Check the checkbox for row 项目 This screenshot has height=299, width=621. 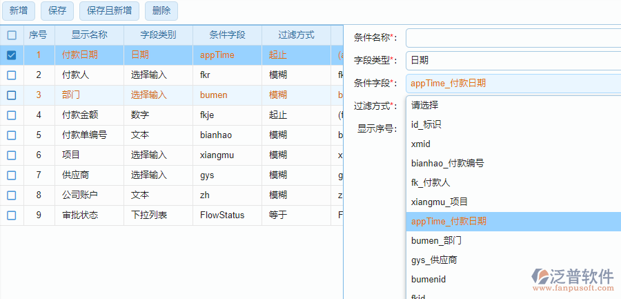tap(12, 155)
